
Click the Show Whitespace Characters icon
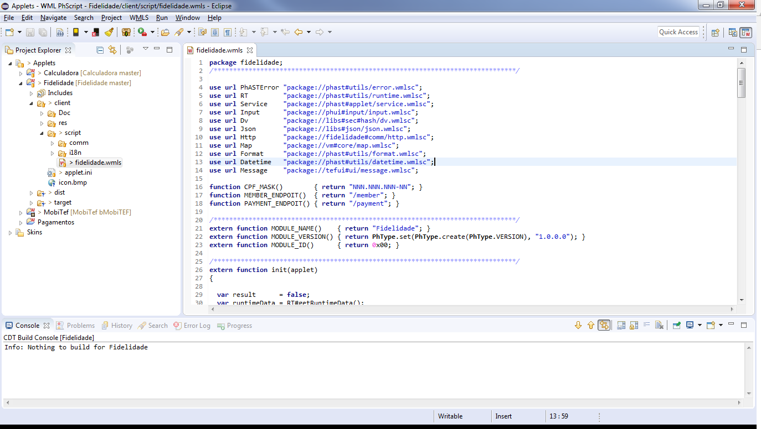228,32
